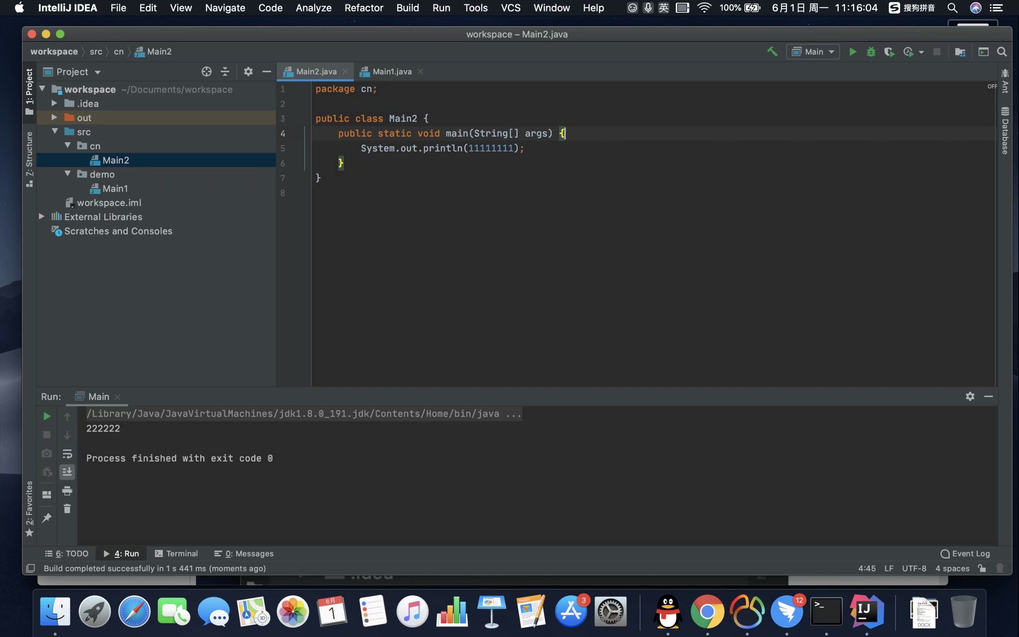Viewport: 1019px width, 637px height.
Task: Open IntelliJ IDEA from the Dock
Action: [x=867, y=611]
